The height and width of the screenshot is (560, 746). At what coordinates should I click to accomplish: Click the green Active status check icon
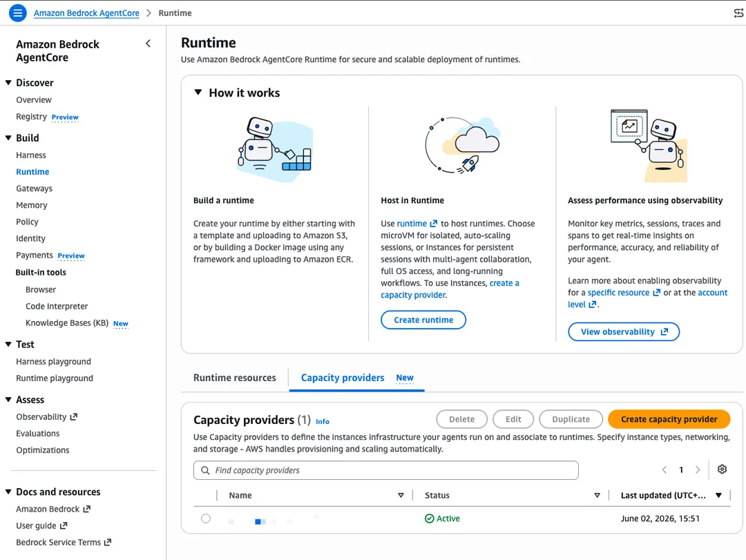(429, 519)
